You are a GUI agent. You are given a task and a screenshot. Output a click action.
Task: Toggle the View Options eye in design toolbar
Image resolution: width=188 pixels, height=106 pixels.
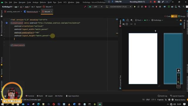click(123, 24)
